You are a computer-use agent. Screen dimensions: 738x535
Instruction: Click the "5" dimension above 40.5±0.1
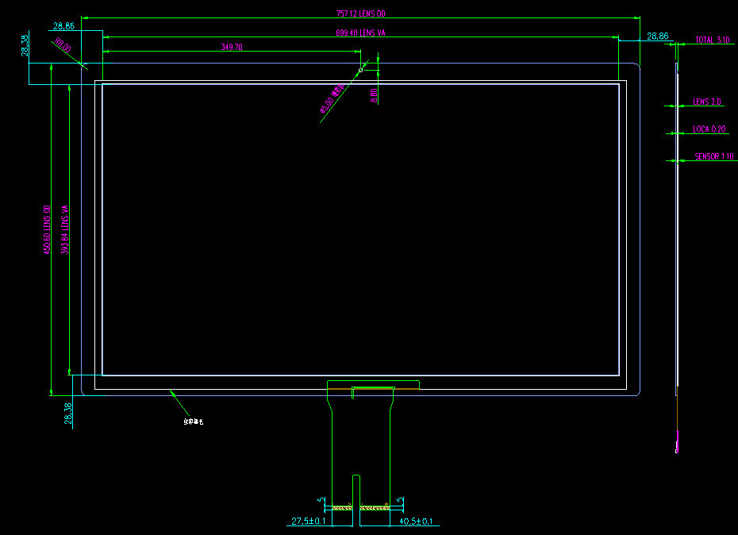[x=400, y=500]
